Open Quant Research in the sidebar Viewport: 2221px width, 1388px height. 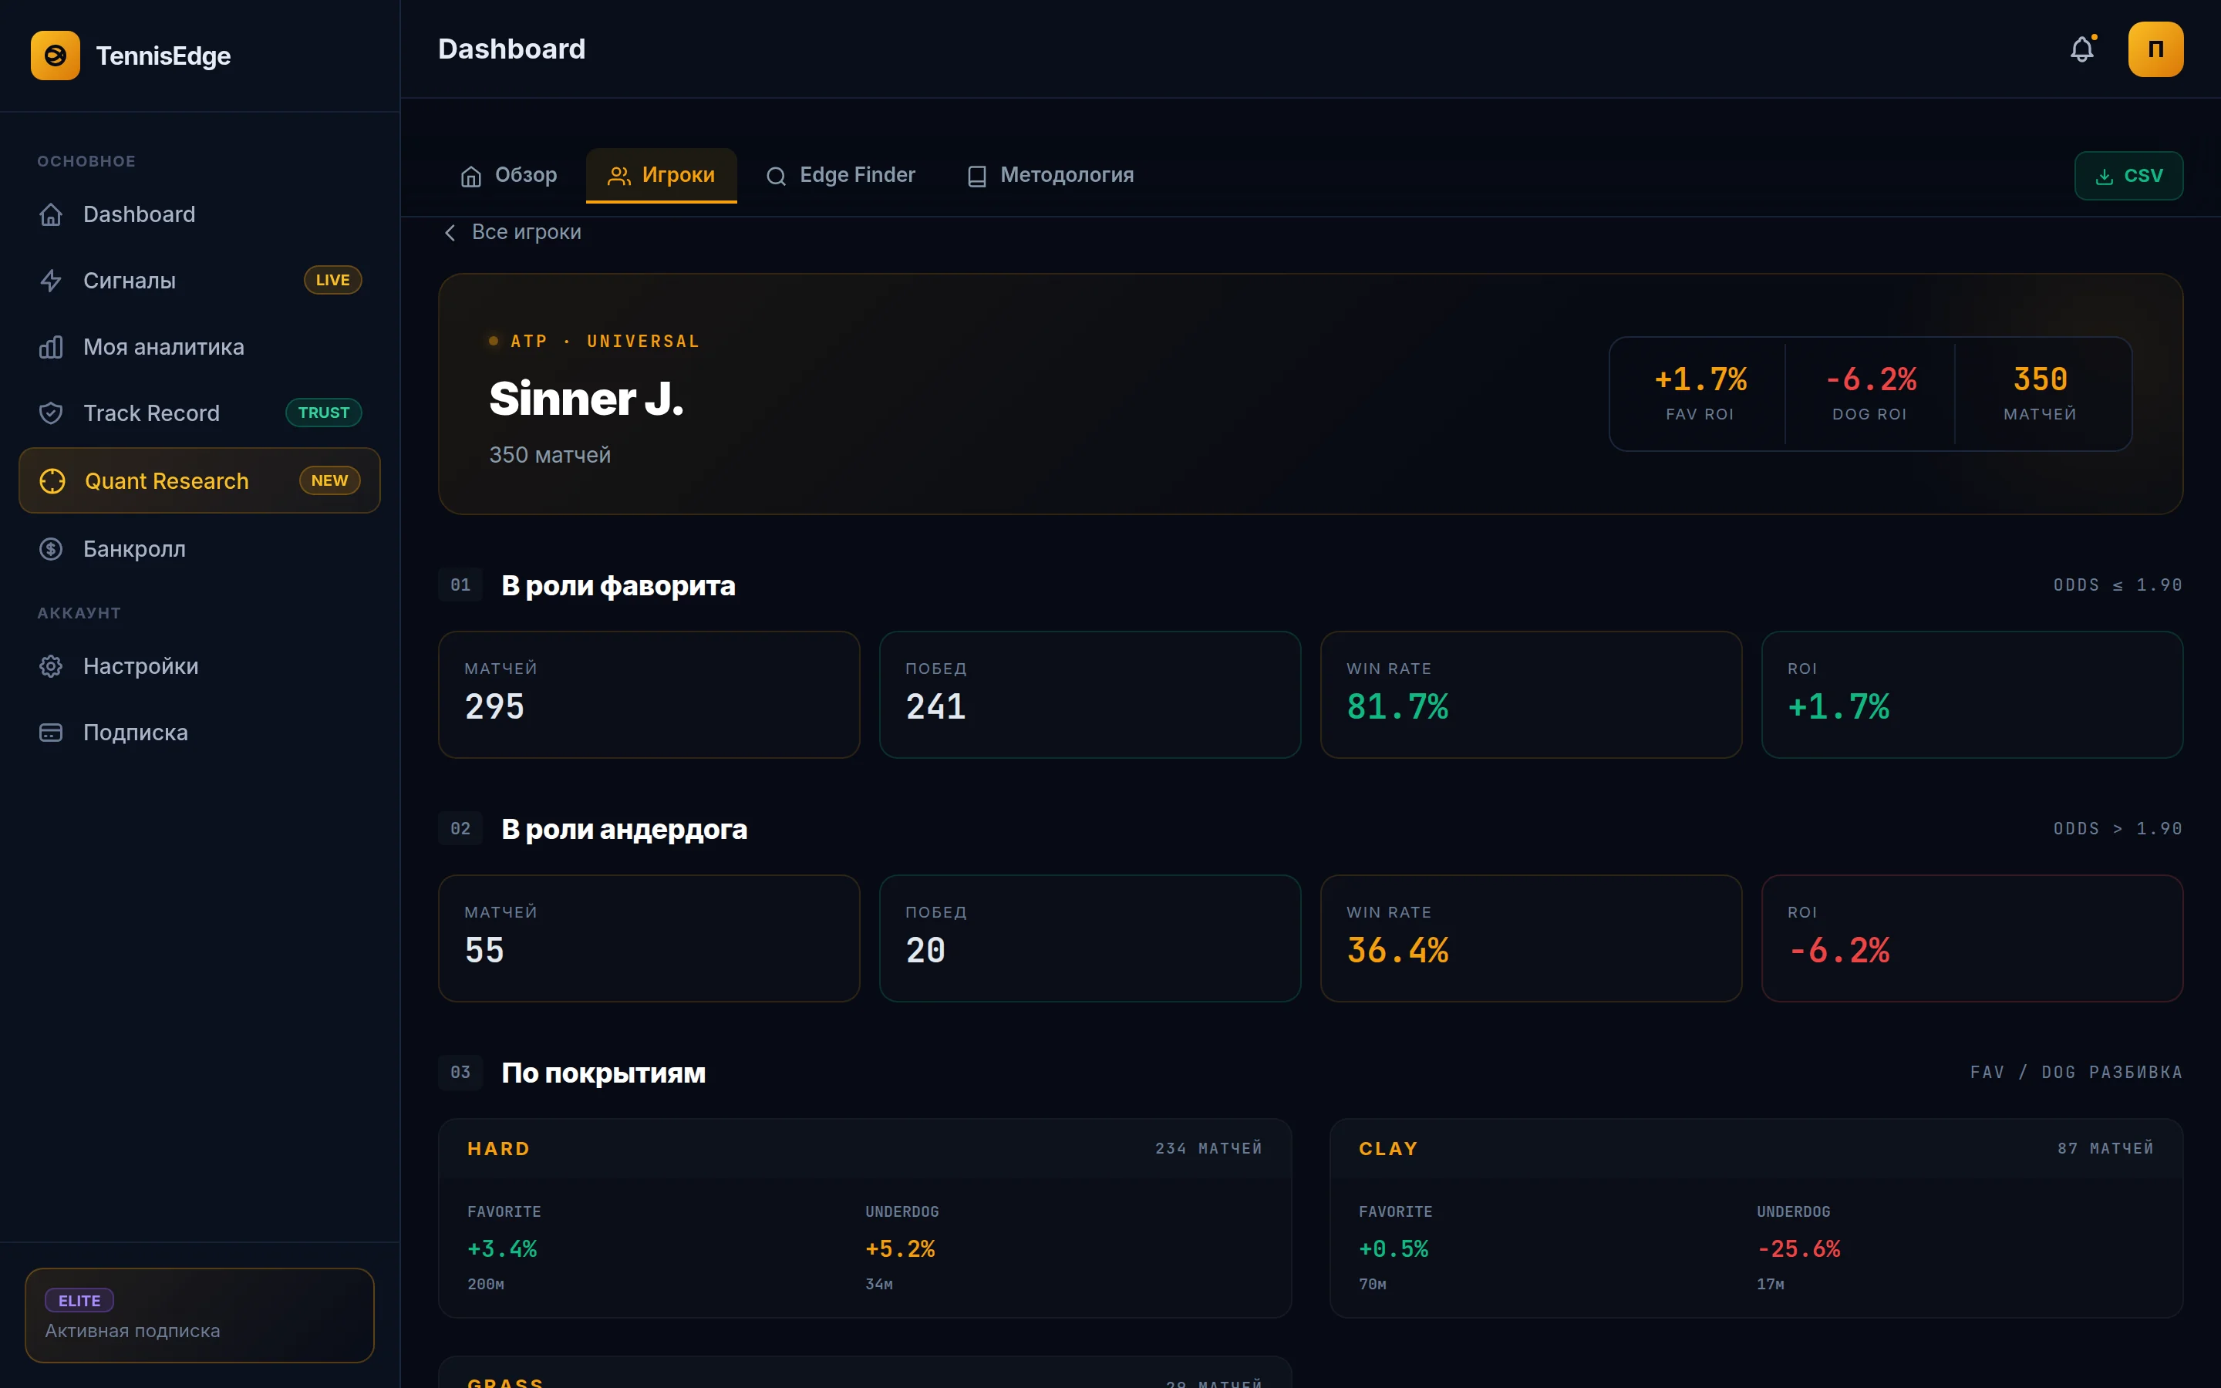click(199, 481)
